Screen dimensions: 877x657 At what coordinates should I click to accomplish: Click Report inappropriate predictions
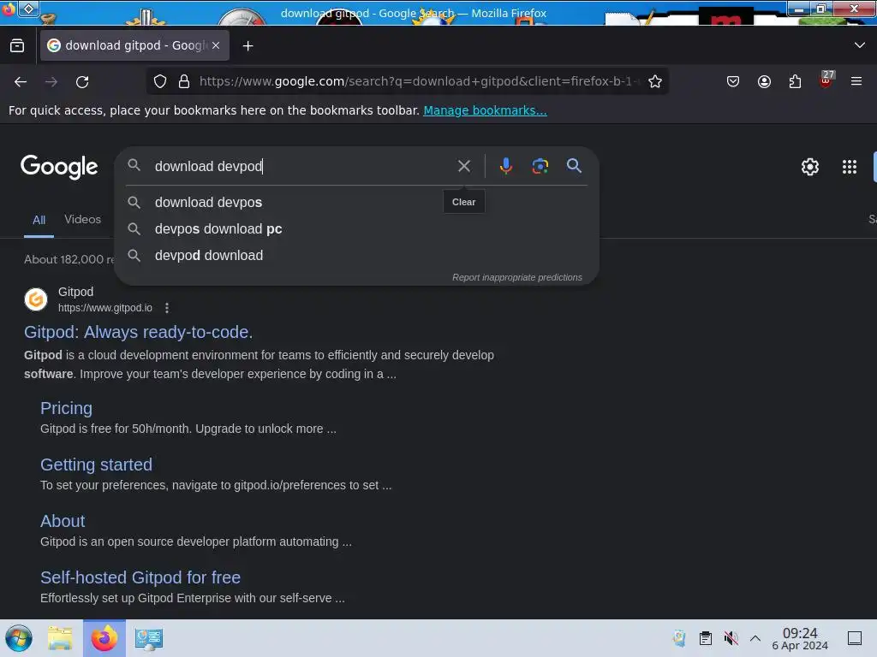(516, 277)
